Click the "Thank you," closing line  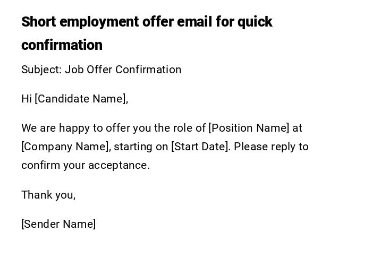48,195
